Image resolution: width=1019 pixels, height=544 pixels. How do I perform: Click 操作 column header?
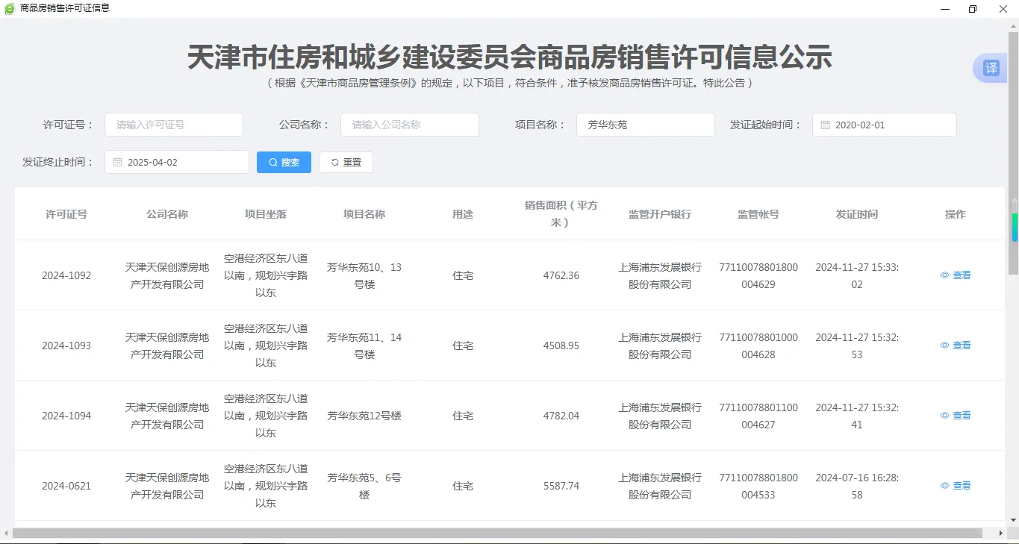click(x=956, y=214)
